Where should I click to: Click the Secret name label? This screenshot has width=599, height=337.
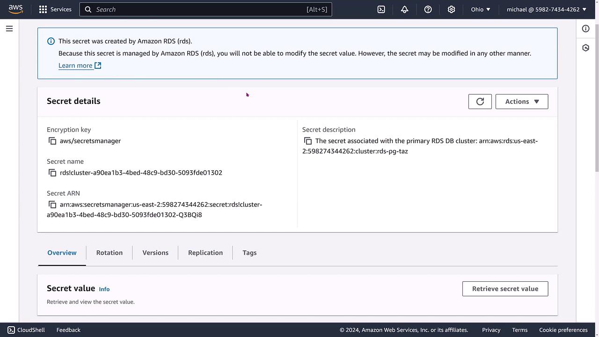click(x=65, y=161)
